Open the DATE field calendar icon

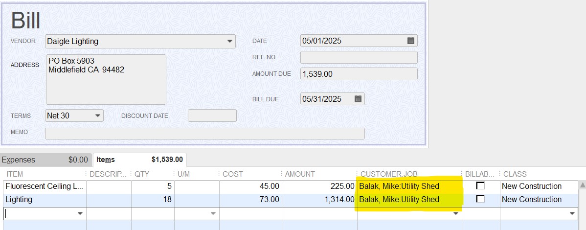coord(411,41)
